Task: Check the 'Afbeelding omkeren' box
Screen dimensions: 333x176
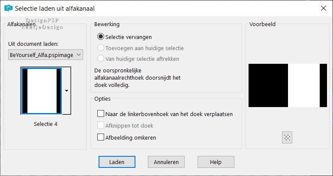Action: point(101,138)
